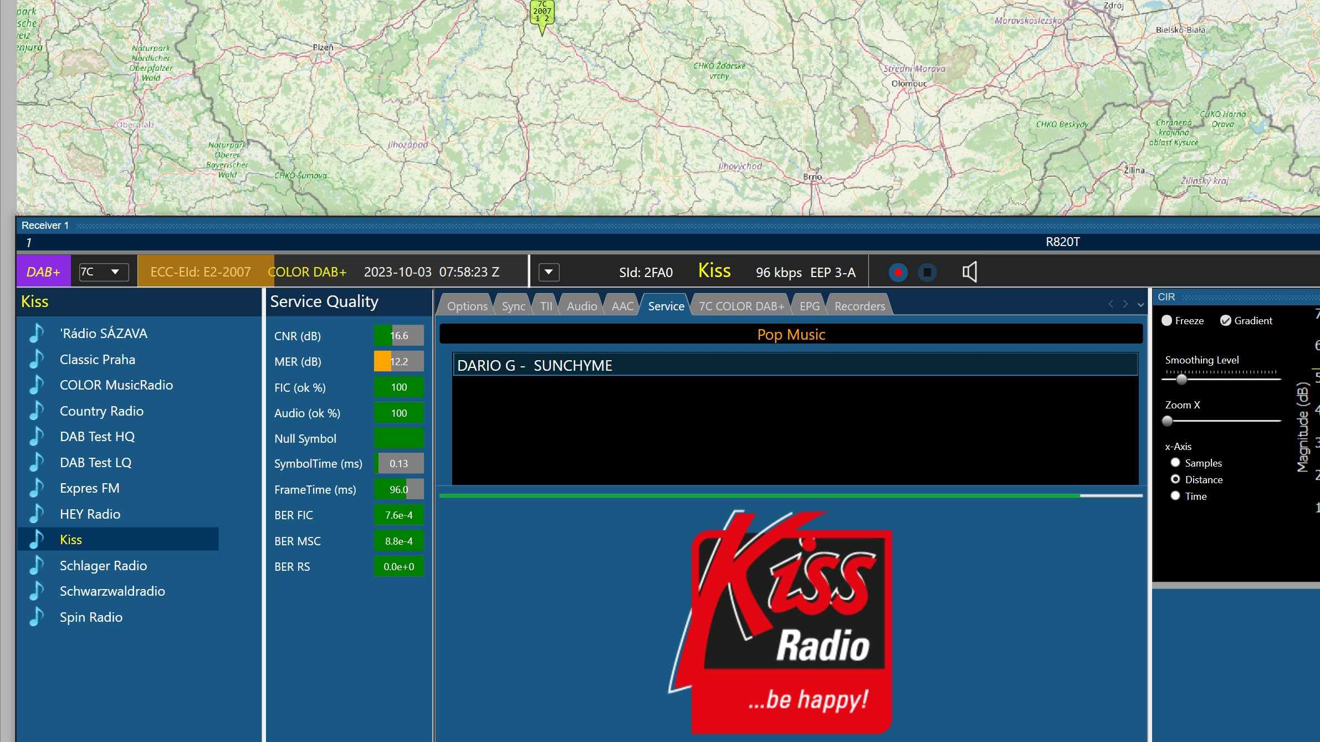Screen dimensions: 1320x742
Task: Click the Kiss Radio logo slideshow image
Action: point(780,622)
